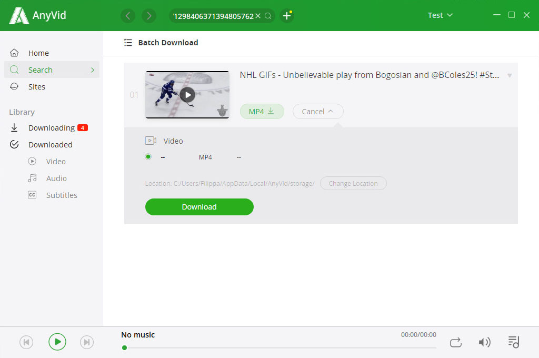Viewport: 539px width, 358px height.
Task: Select the Downloaded Video category
Action: pyautogui.click(x=57, y=161)
